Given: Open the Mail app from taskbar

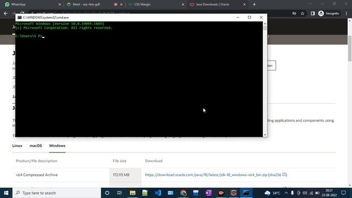Looking at the screenshot, I should pyautogui.click(x=170, y=193).
